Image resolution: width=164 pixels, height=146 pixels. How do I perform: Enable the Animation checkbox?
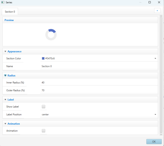tap(44, 131)
